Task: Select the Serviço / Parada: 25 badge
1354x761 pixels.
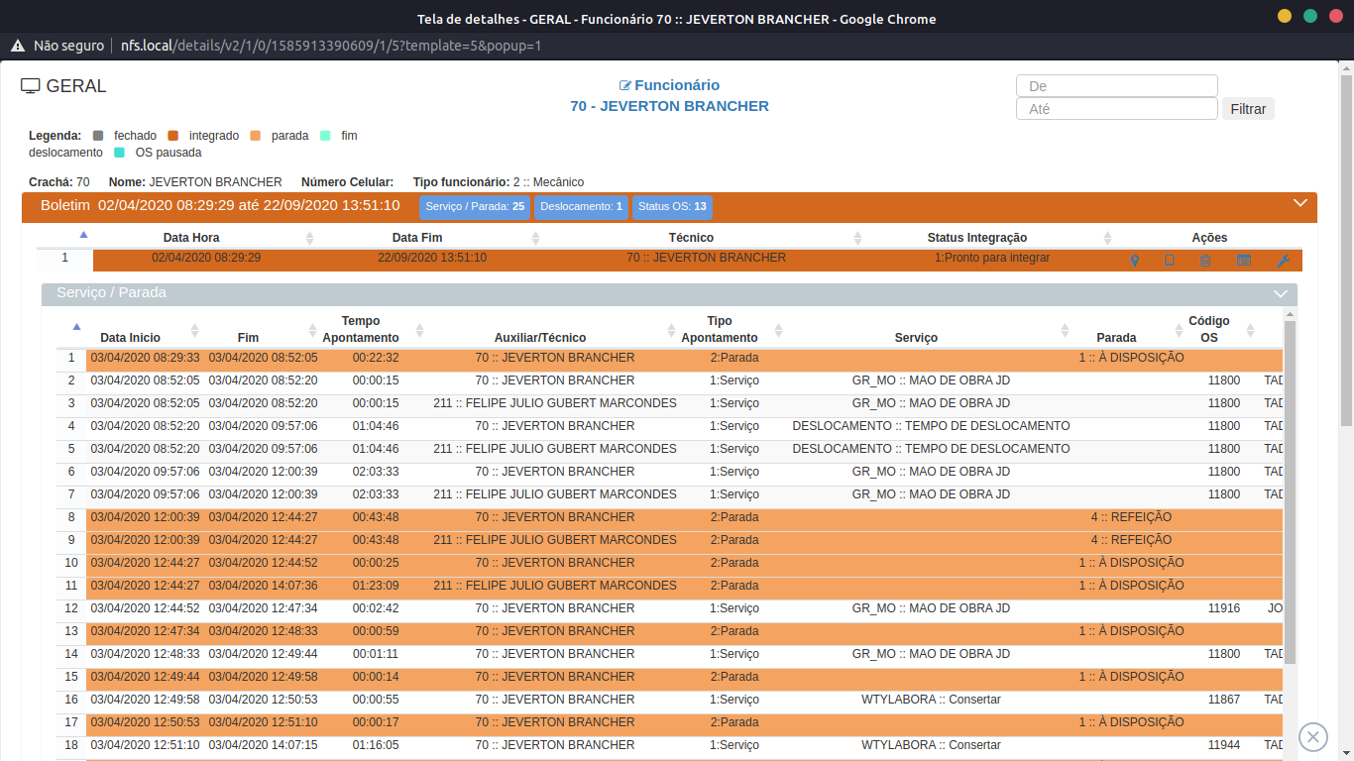Action: click(x=475, y=207)
